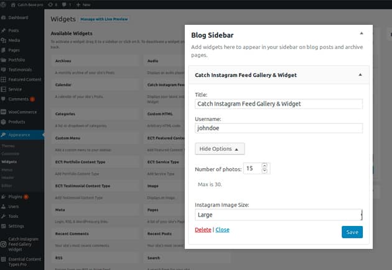
Task: Save the Instagram widget settings
Action: point(352,232)
